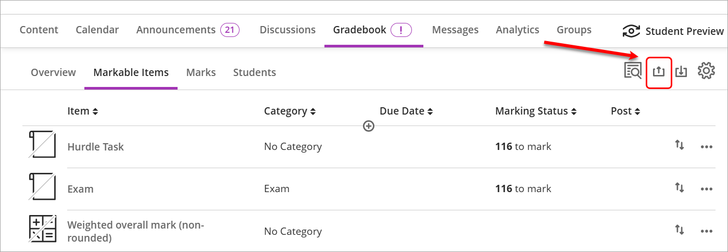Click reorder arrows for Hurdle Task
The height and width of the screenshot is (252, 728).
[679, 145]
